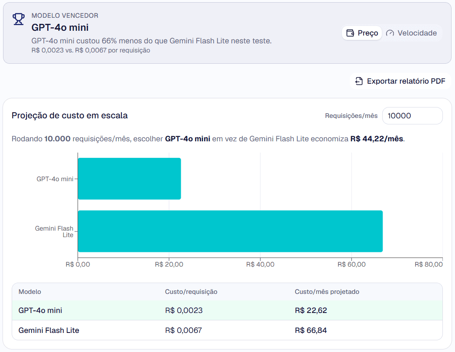
Task: Click the R$ 66,84 projected cost cell
Action: point(311,330)
